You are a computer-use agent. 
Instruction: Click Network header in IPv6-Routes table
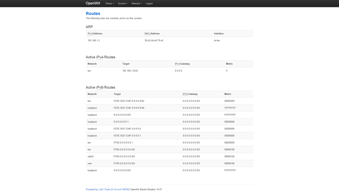pyautogui.click(x=92, y=94)
